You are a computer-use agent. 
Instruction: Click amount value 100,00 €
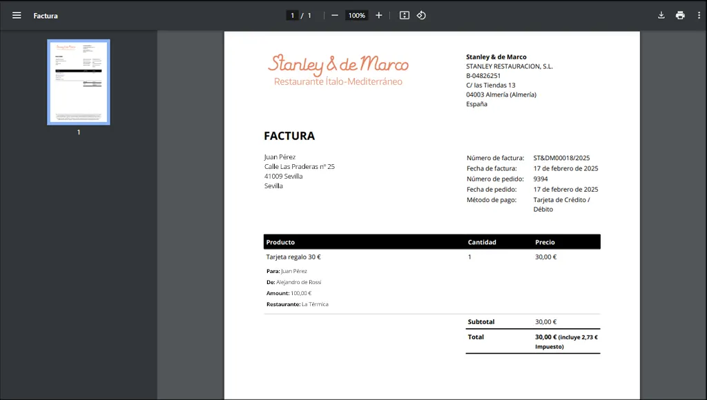301,293
